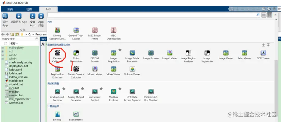
Task: Open Image Region Analyzer app
Action: coord(188,56)
